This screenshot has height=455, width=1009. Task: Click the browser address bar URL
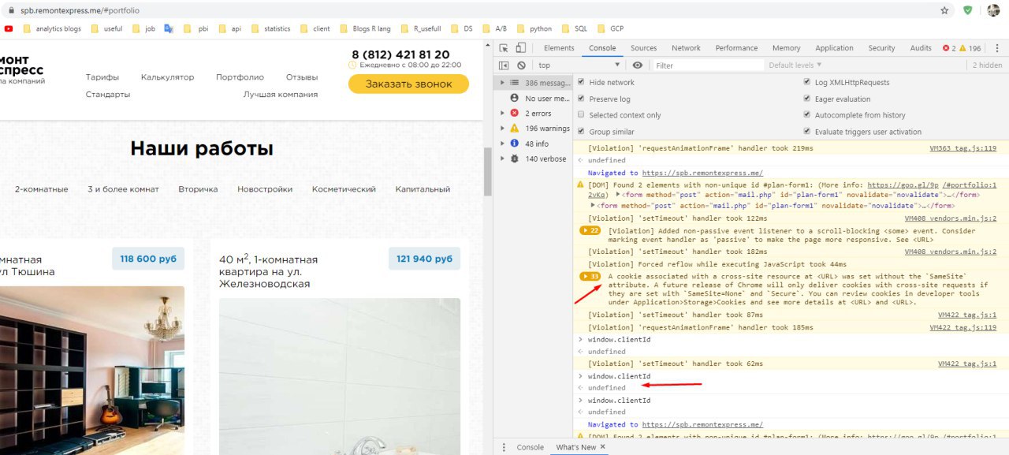(x=80, y=10)
